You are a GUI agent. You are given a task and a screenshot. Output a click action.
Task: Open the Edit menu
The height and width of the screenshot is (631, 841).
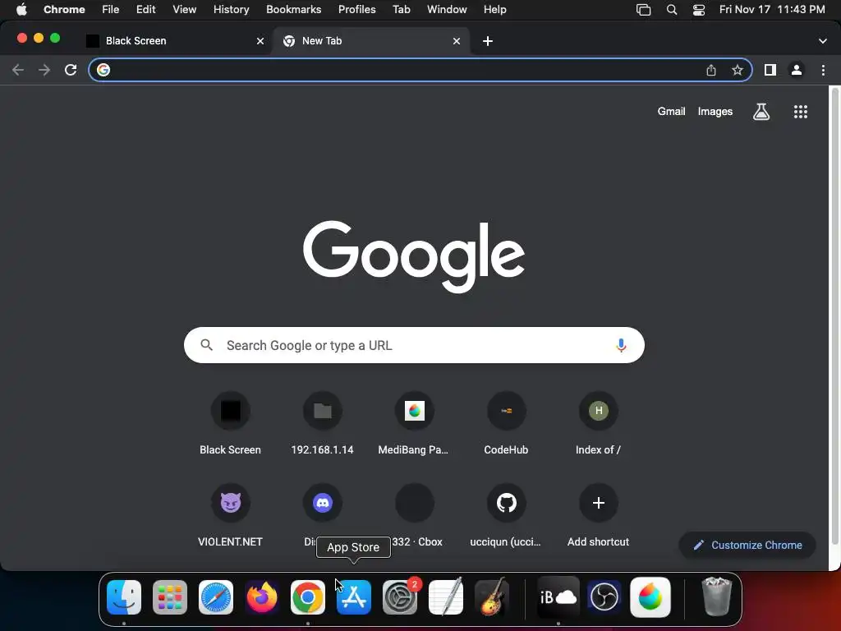145,9
